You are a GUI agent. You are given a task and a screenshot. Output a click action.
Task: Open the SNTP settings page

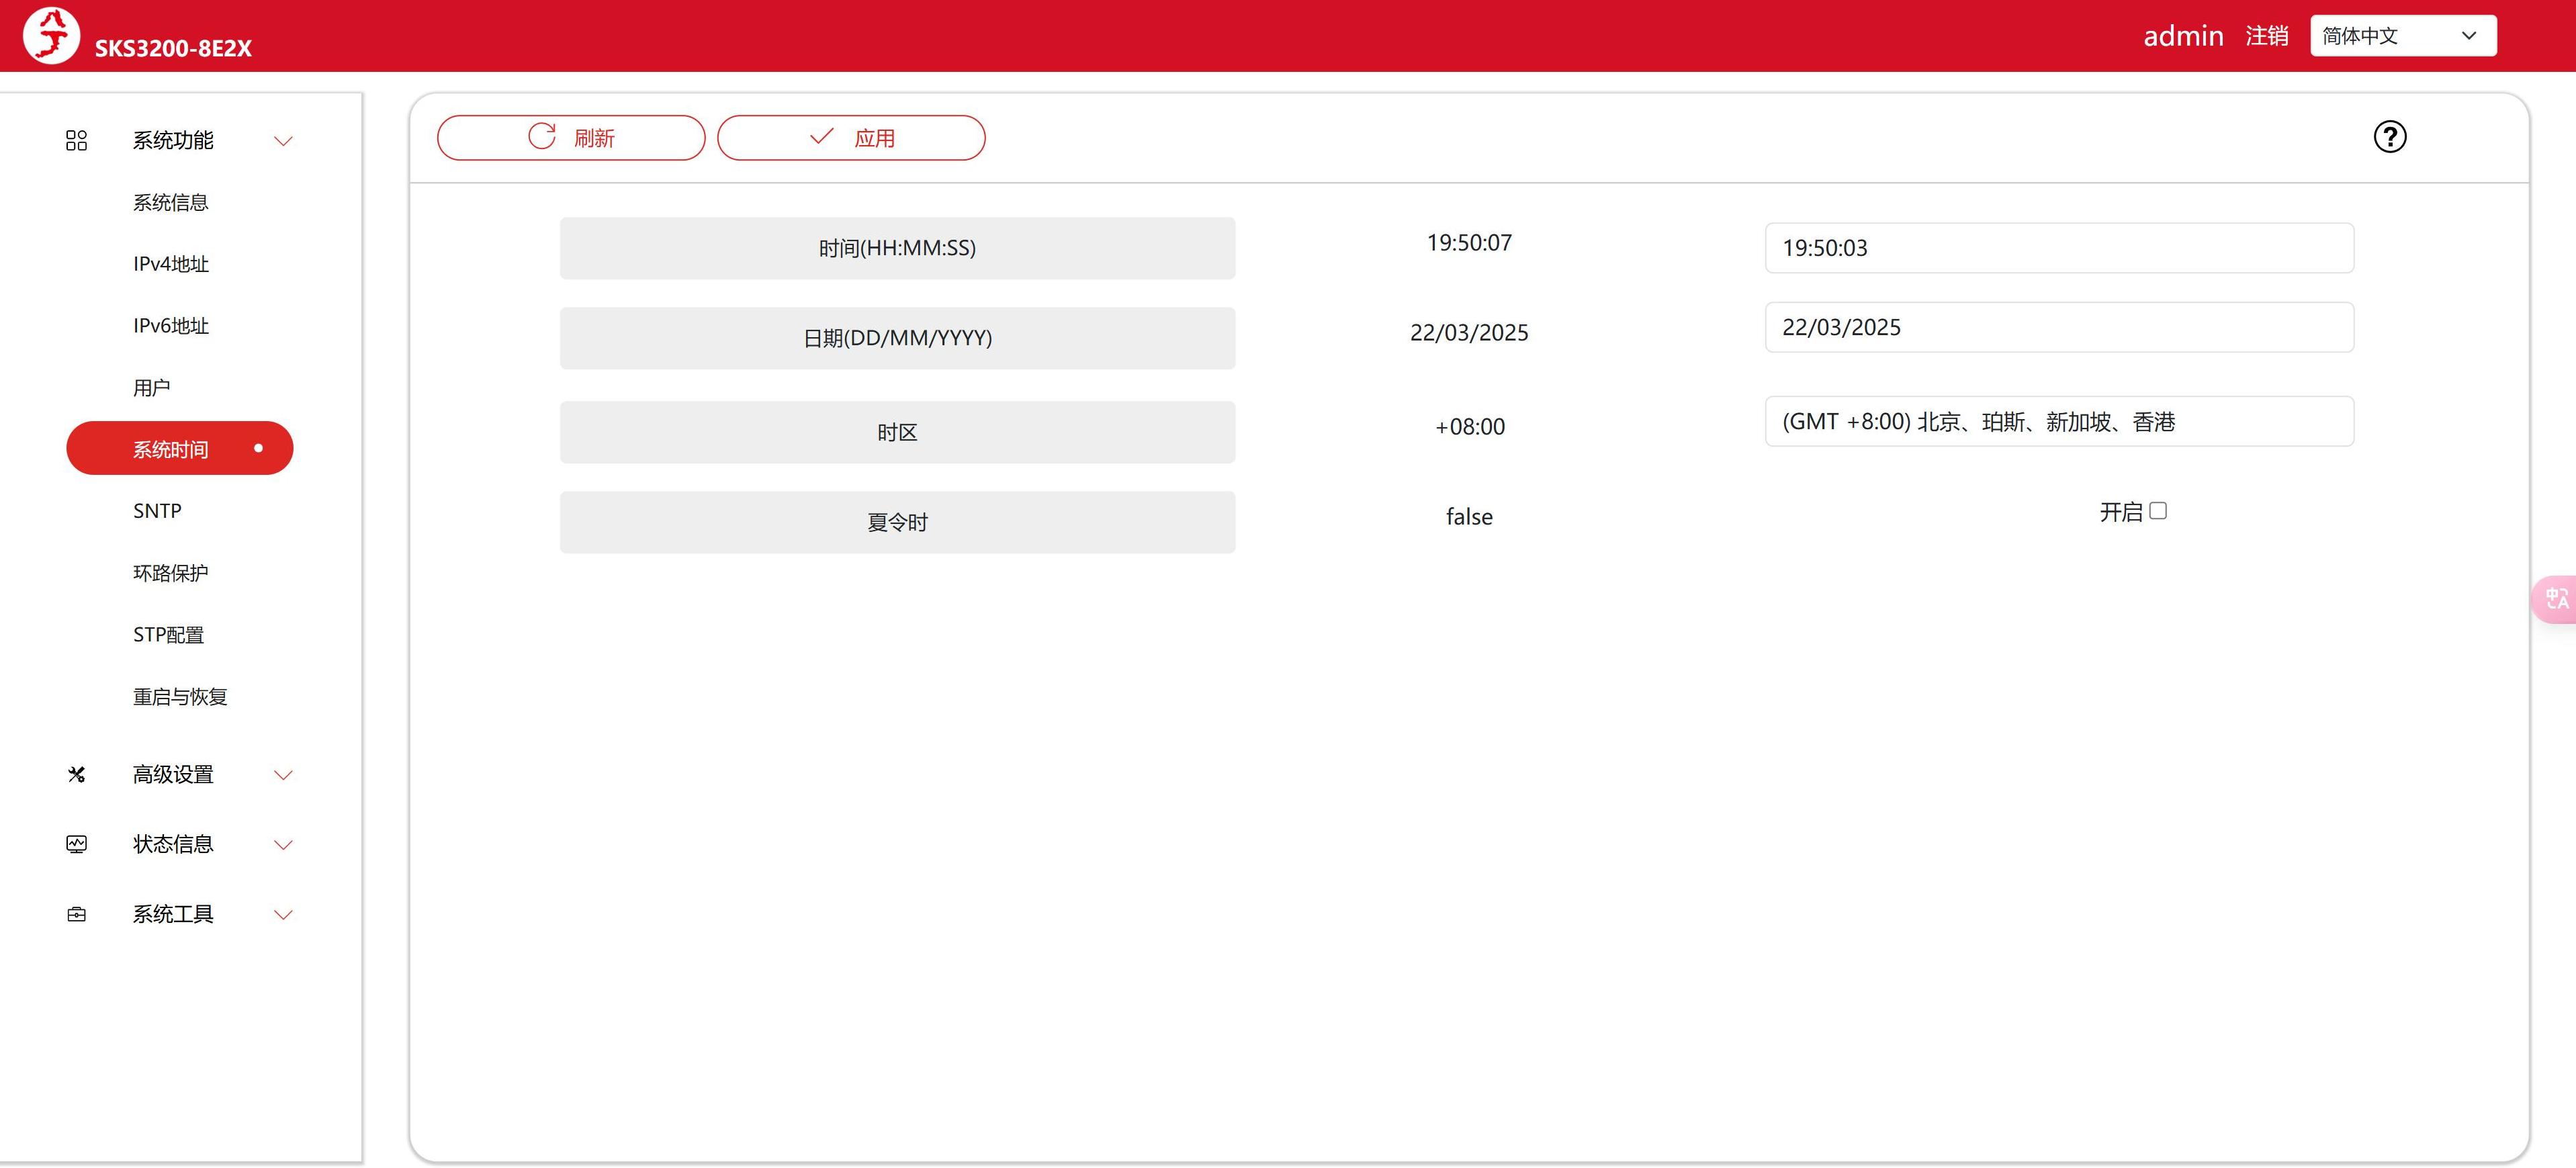157,511
